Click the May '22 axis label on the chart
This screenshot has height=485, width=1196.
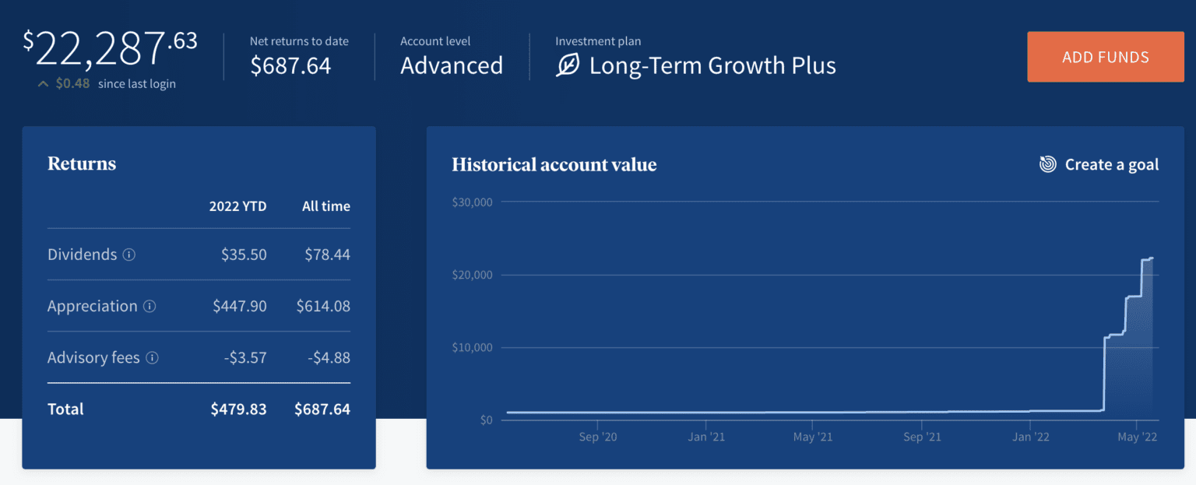point(1137,437)
